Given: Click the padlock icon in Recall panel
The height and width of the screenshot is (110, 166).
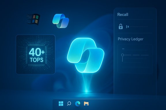Looking at the screenshot, I should (x=121, y=26).
